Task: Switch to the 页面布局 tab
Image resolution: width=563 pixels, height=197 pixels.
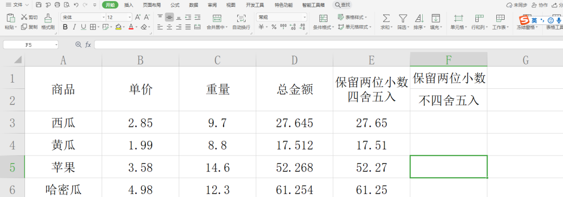Action: 152,5
